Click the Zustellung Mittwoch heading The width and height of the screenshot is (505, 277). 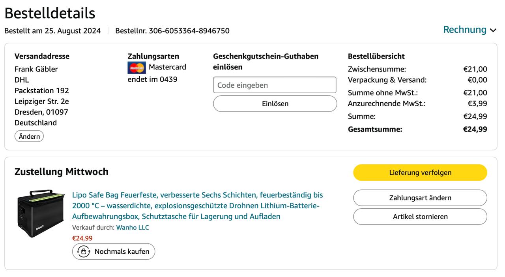pyautogui.click(x=62, y=172)
